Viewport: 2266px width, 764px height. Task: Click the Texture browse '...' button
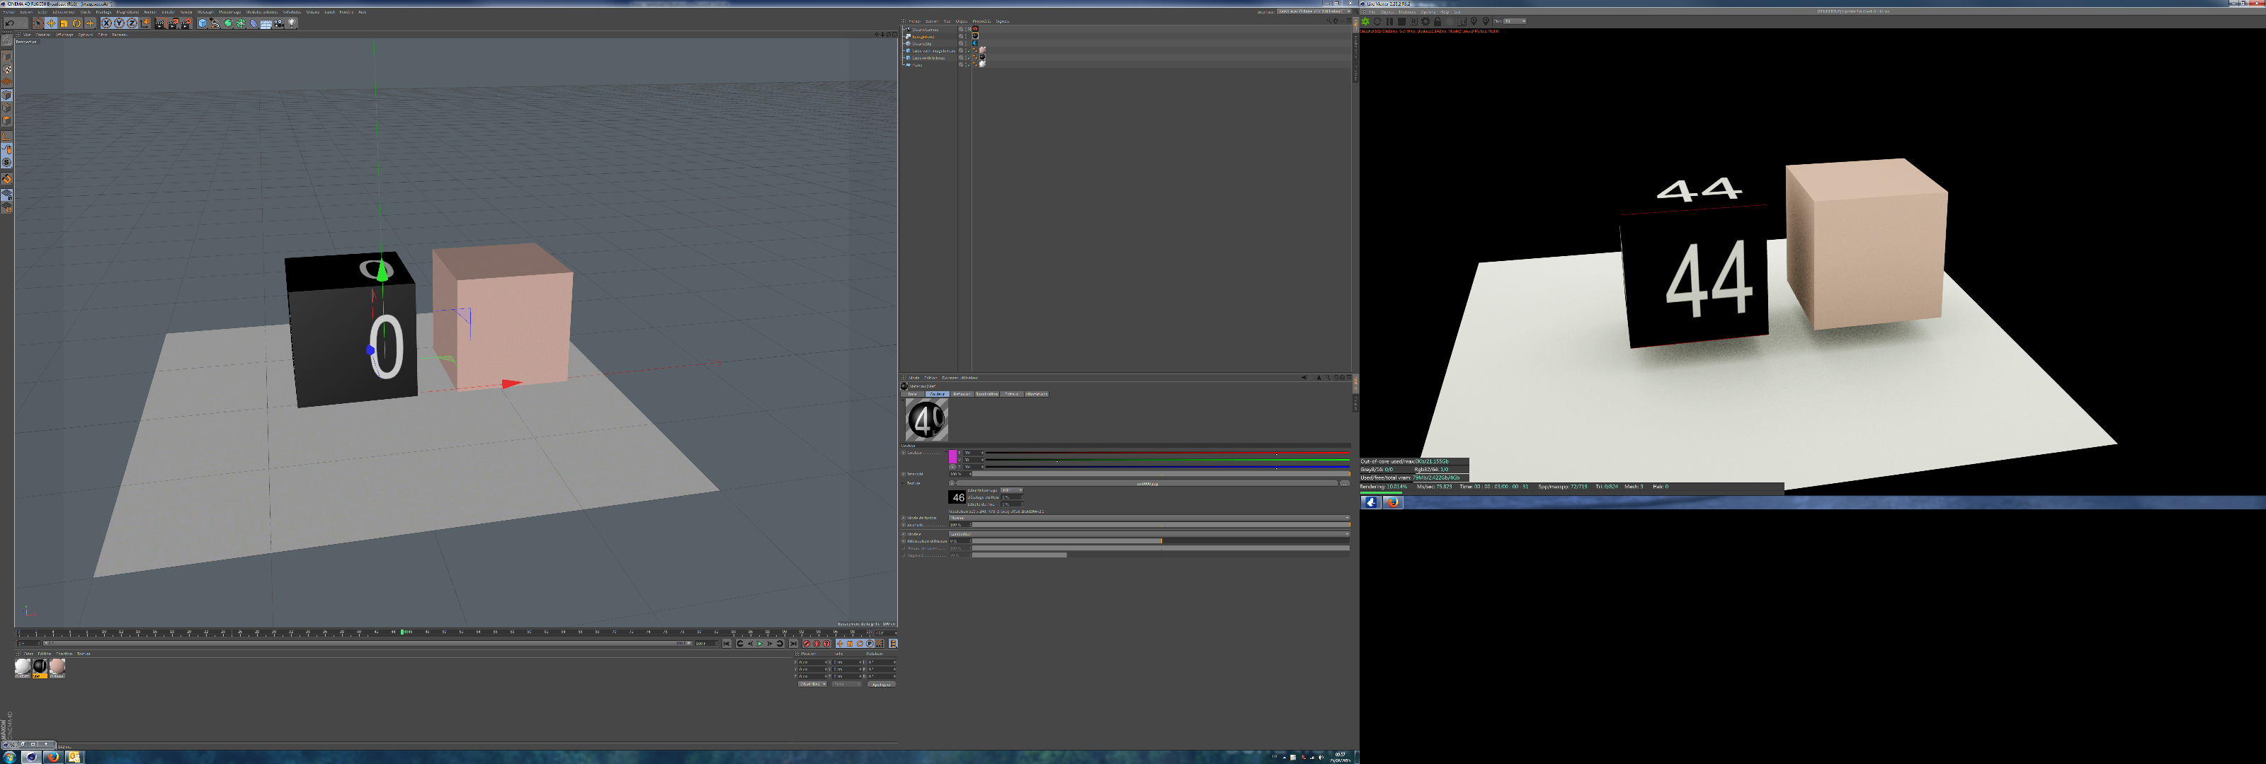click(x=1344, y=484)
